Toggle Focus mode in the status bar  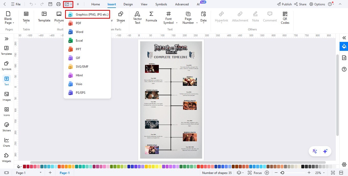pos(255,173)
